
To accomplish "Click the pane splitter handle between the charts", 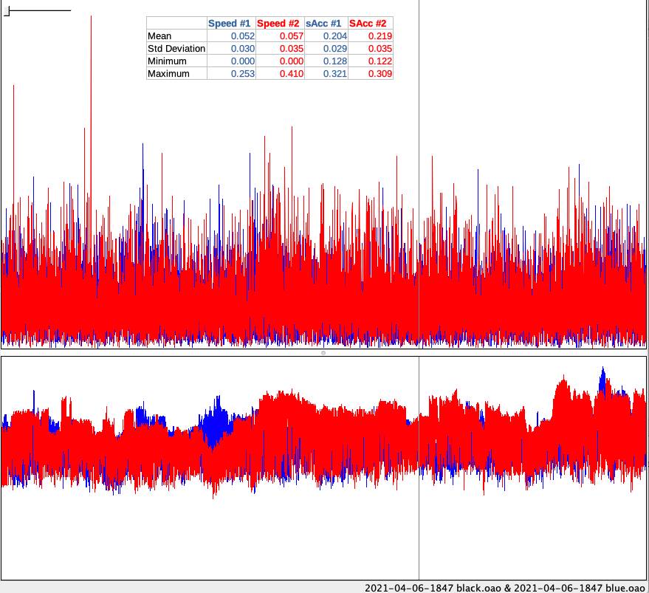I will click(323, 353).
